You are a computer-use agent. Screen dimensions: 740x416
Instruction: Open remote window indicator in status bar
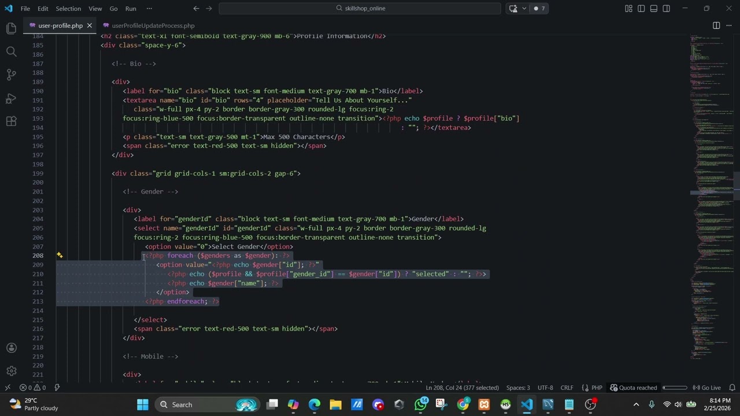point(8,388)
